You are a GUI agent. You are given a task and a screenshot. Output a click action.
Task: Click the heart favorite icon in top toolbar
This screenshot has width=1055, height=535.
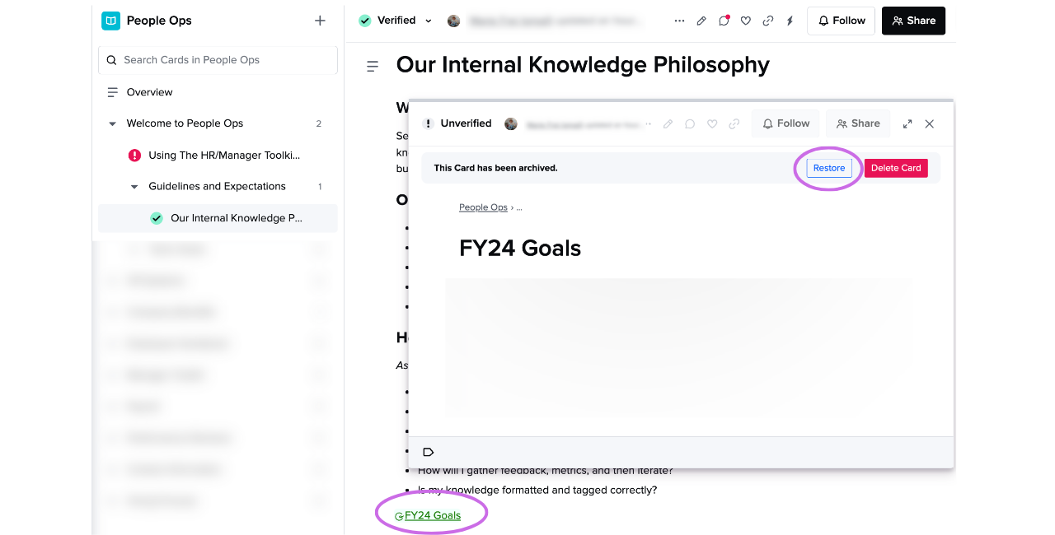pos(746,21)
